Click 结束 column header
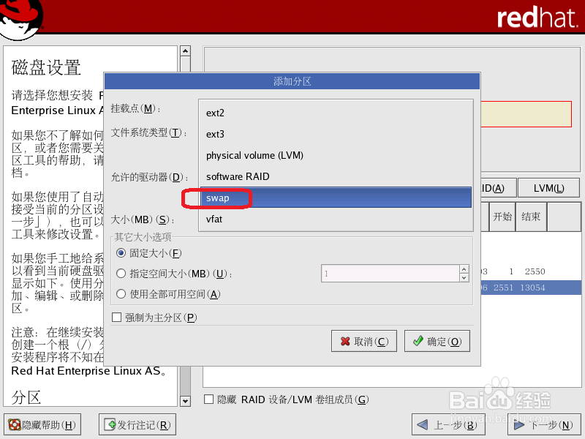 pos(531,217)
